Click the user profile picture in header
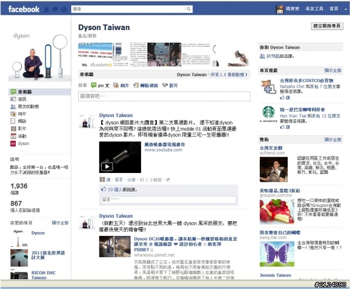The image size is (350, 289). [x=279, y=9]
